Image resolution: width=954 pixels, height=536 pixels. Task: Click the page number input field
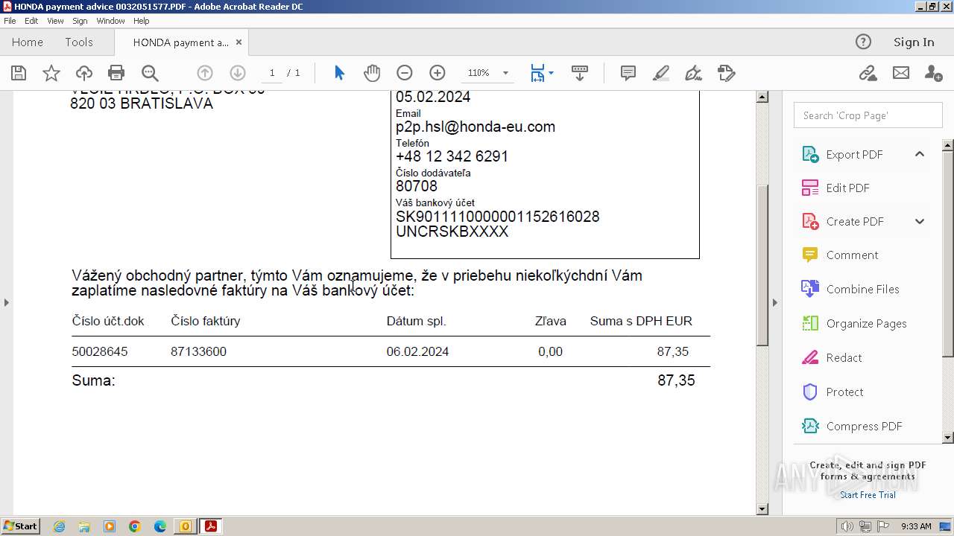point(272,73)
